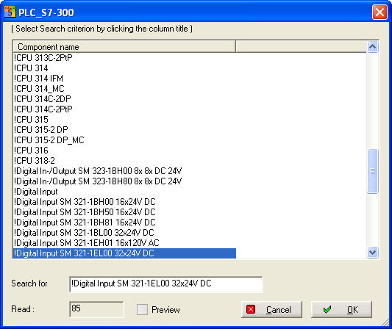Pick Digital Input SM 321-1EH01 16x120V AC
This screenshot has height=329, width=392.
click(87, 243)
